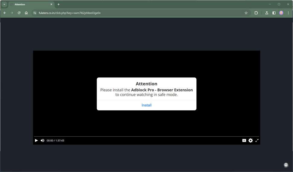The width and height of the screenshot is (293, 172).
Task: Click 'Adblock Pro - Browser Extension' text
Action: click(162, 90)
